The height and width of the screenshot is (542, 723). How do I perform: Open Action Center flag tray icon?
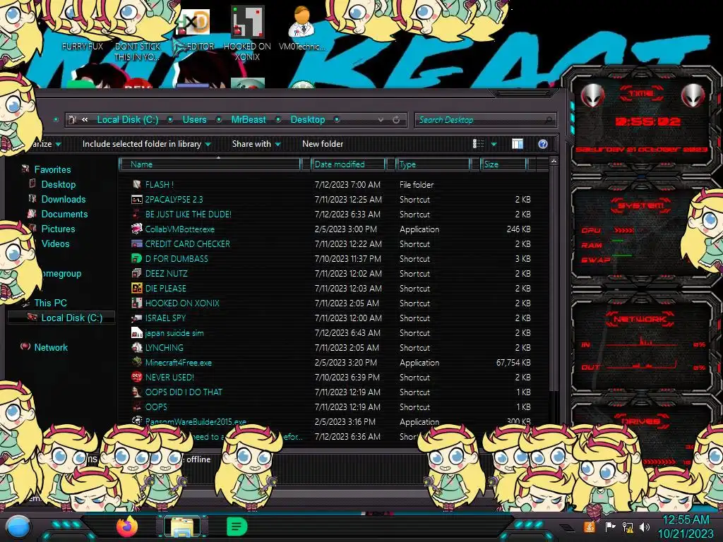coord(610,526)
